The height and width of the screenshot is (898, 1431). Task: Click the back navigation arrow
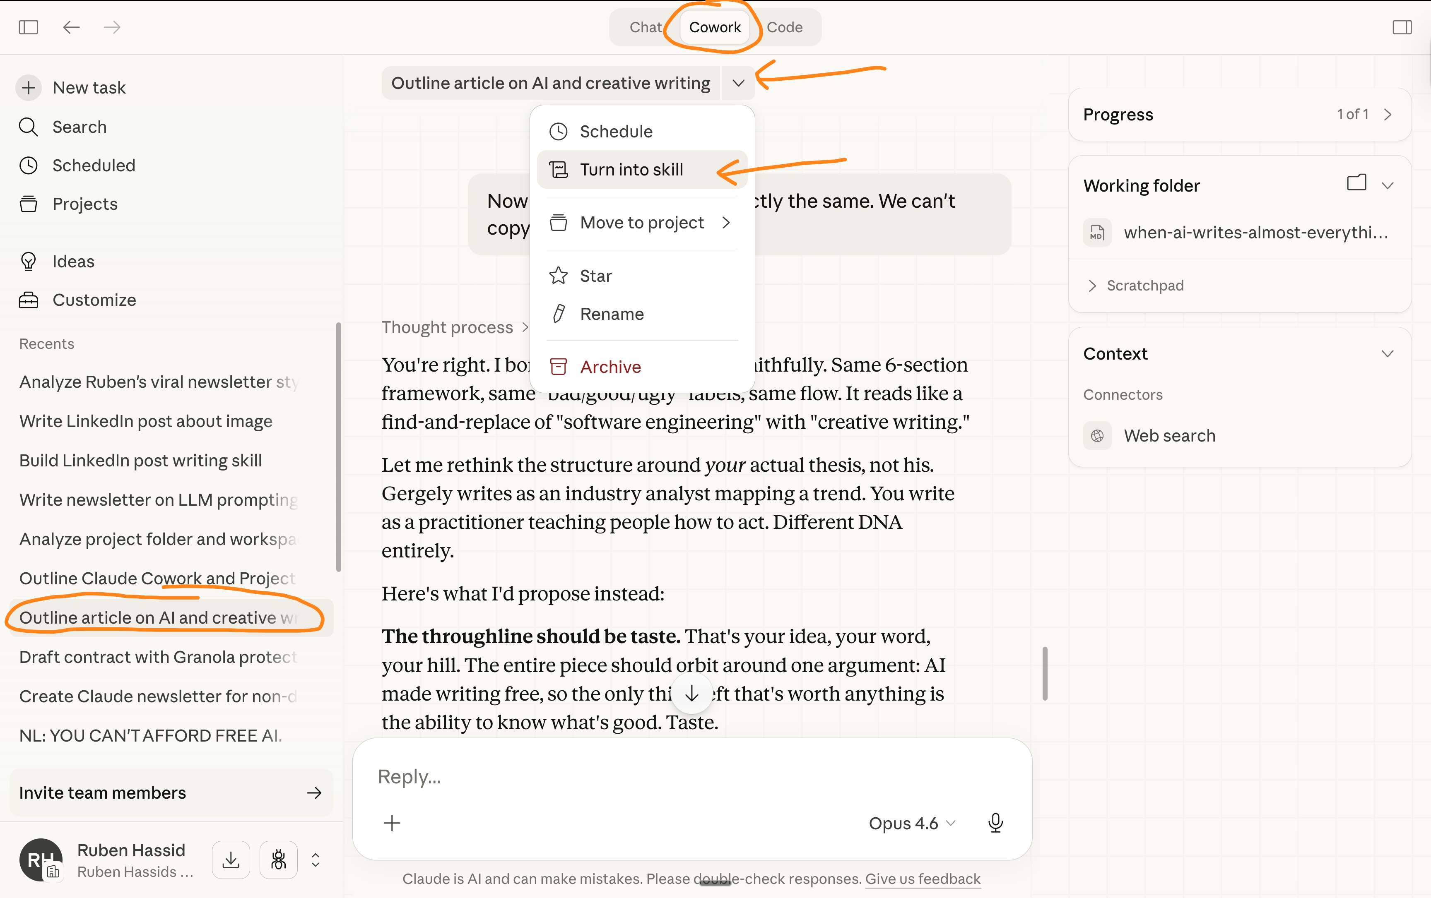click(71, 27)
